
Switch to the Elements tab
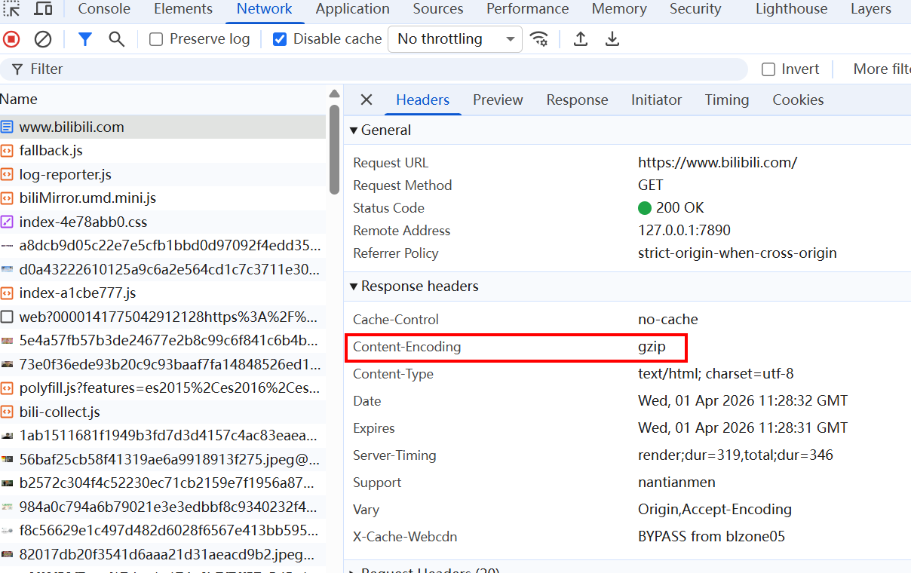click(x=183, y=9)
